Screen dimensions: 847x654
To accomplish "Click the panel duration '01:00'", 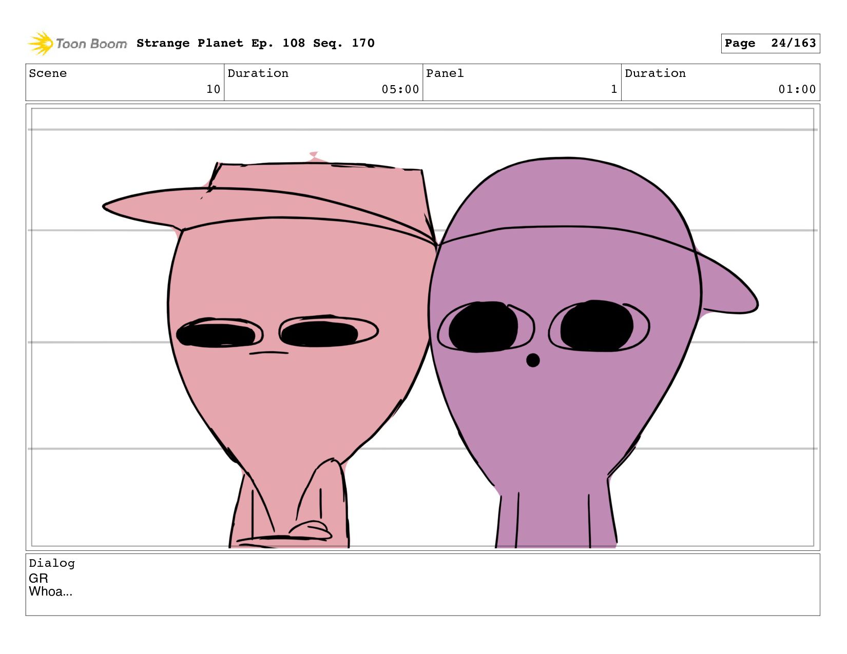I will (797, 89).
